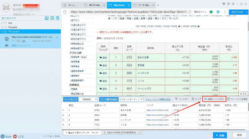
Task: Click the pencil edit URL icon
Action: [190, 12]
